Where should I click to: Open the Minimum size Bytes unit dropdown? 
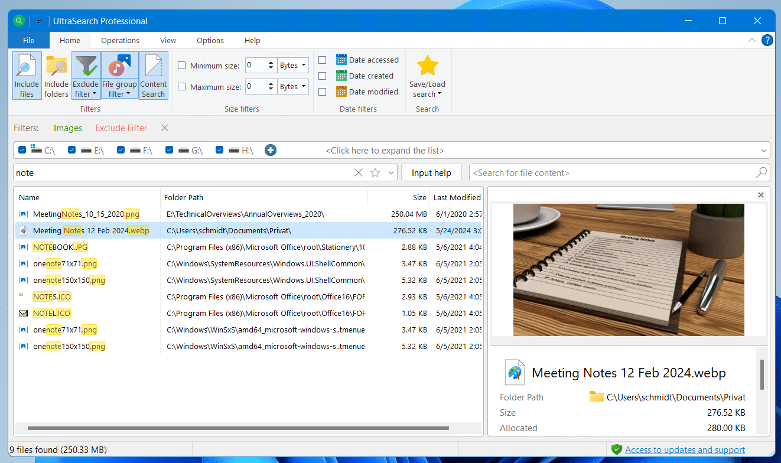[x=293, y=66]
